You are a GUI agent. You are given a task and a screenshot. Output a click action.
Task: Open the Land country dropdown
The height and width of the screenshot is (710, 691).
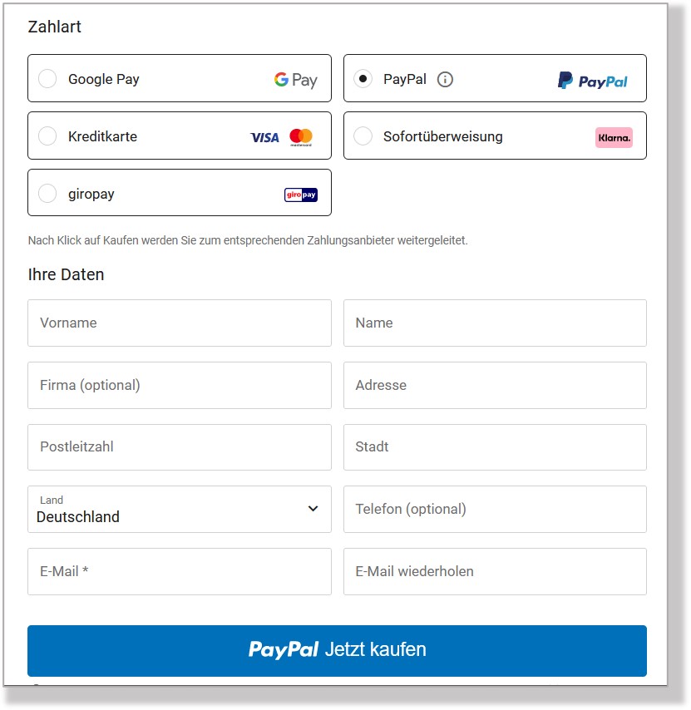180,510
